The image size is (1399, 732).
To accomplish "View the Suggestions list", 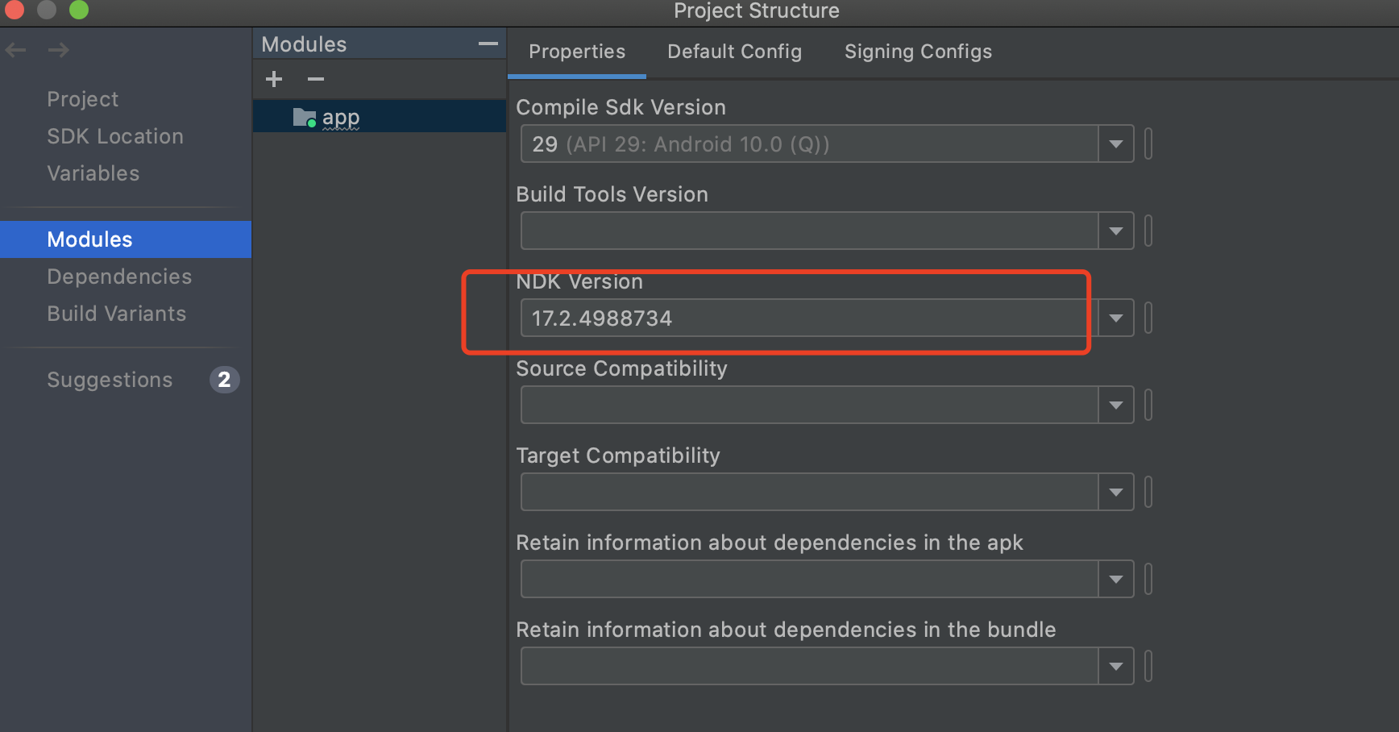I will tap(110, 380).
